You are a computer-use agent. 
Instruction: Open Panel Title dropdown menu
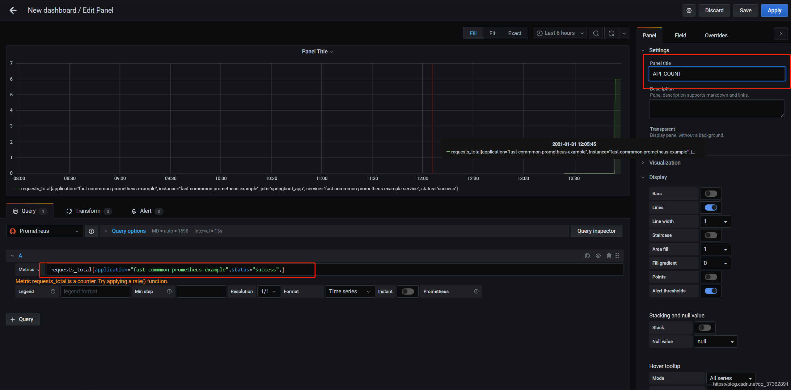[x=318, y=52]
